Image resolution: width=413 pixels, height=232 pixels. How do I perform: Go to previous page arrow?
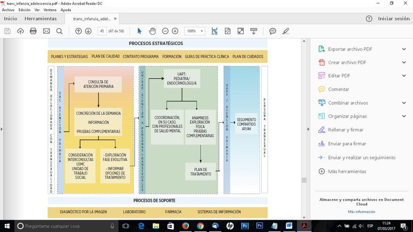78,31
